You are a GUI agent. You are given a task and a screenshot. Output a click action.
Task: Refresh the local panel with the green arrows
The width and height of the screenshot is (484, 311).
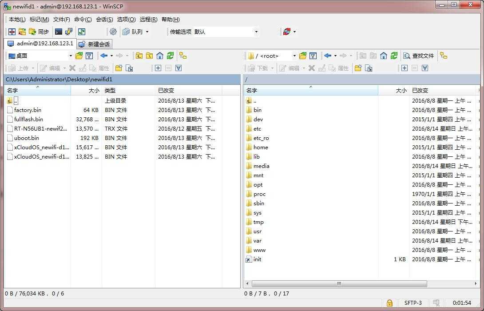pos(170,56)
